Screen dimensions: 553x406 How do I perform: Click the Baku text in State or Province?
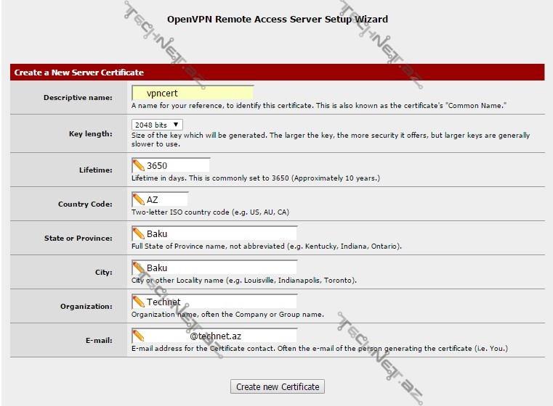click(157, 233)
